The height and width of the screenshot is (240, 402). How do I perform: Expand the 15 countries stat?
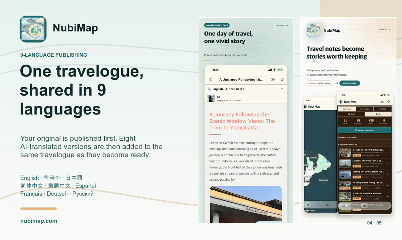click(x=358, y=121)
